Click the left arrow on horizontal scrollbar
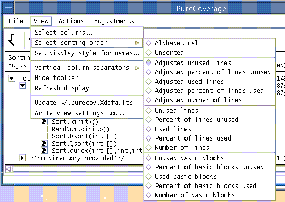Image resolution: width=285 pixels, height=202 pixels. (8, 169)
